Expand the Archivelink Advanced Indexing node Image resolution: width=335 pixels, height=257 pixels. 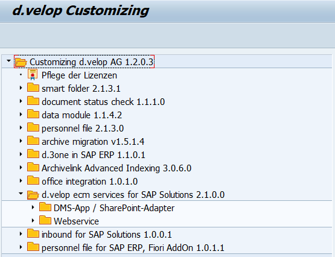click(21, 168)
